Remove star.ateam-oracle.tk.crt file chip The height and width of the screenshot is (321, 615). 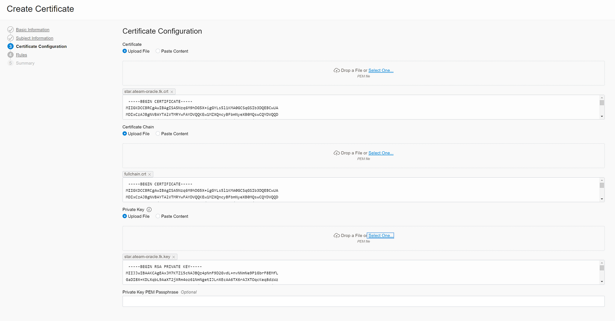pos(172,92)
